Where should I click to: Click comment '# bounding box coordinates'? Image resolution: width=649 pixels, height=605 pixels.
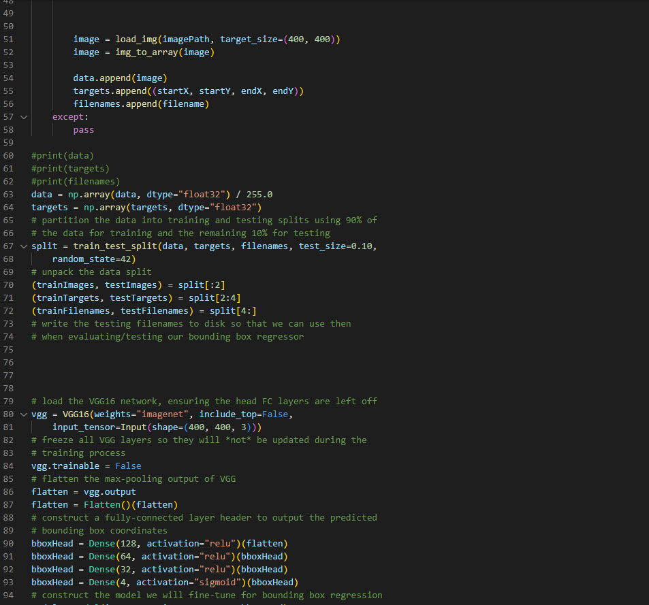(99, 531)
